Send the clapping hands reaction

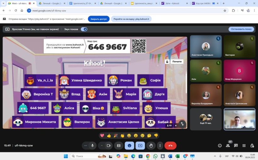tap(122, 136)
